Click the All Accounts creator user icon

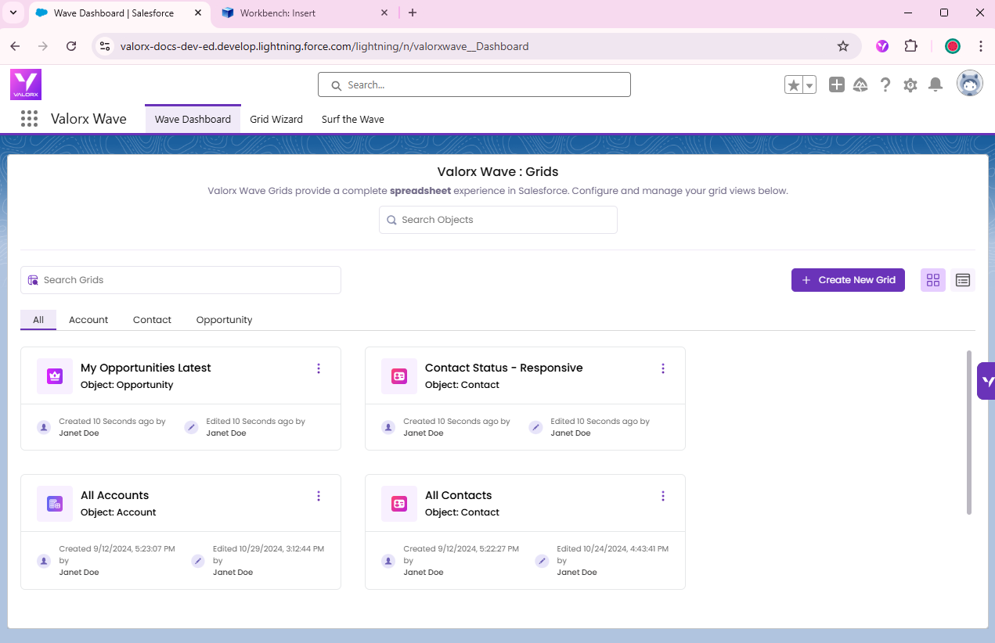(44, 561)
